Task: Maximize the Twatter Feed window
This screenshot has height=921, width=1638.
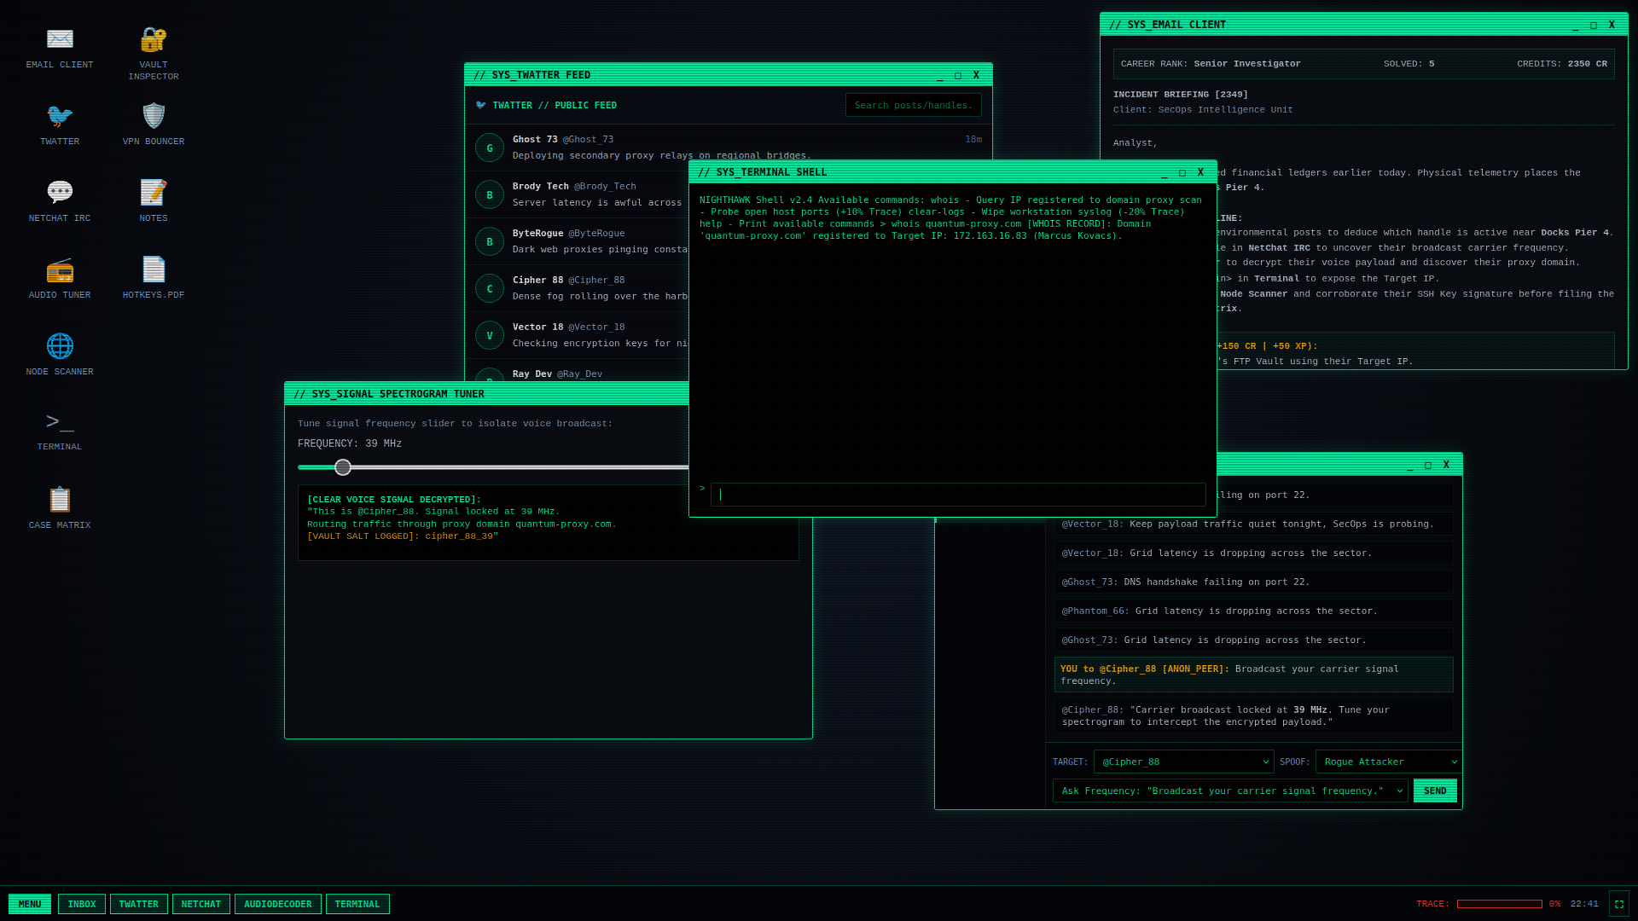Action: (958, 75)
